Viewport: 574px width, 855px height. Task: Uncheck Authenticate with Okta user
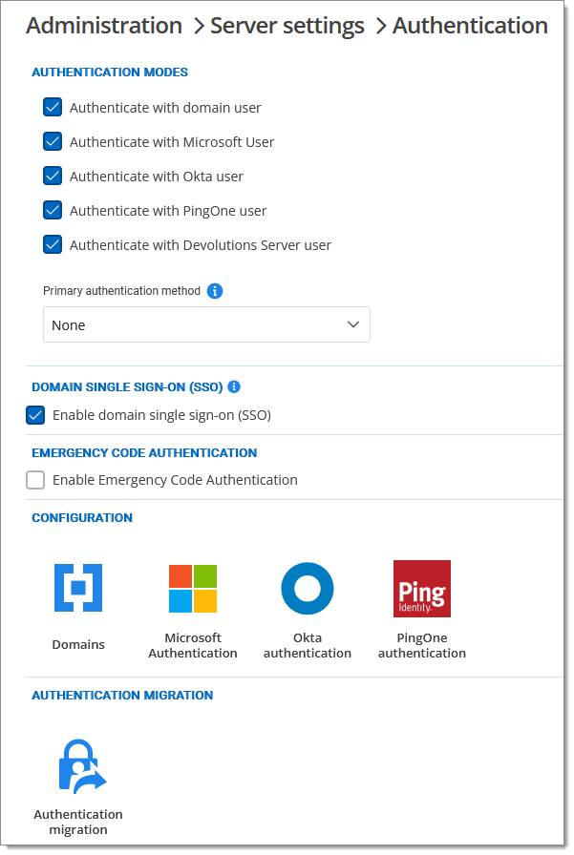coord(53,177)
